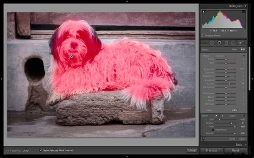Collapse the Brush options disclosure triangle
Image resolution: width=254 pixels, height=158 pixels.
coord(244,116)
